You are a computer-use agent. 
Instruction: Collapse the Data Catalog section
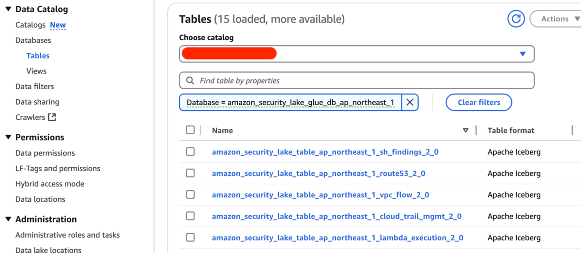[8, 9]
